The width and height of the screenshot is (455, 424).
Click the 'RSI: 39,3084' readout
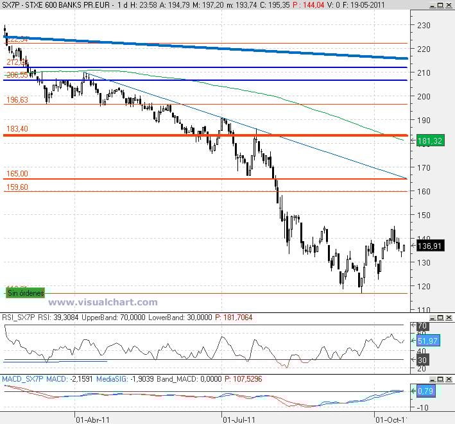[58, 318]
